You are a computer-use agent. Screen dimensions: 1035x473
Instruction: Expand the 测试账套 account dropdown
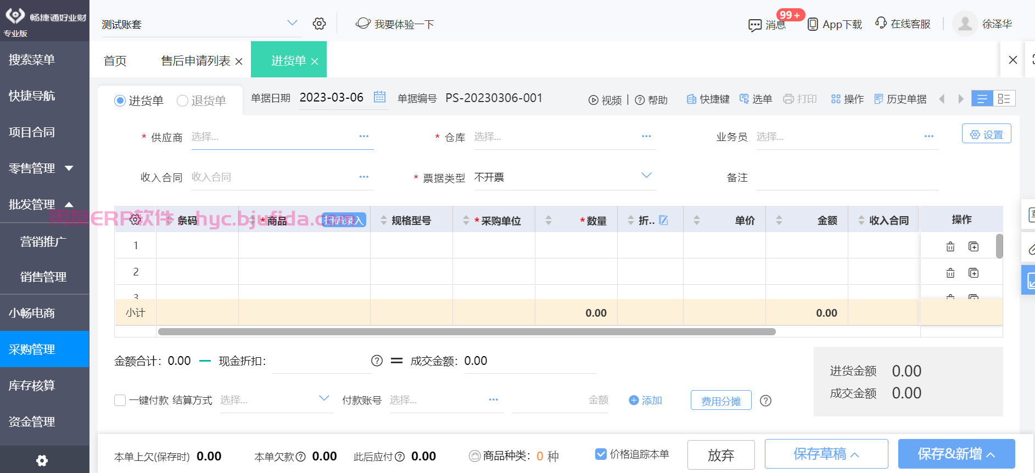tap(292, 23)
